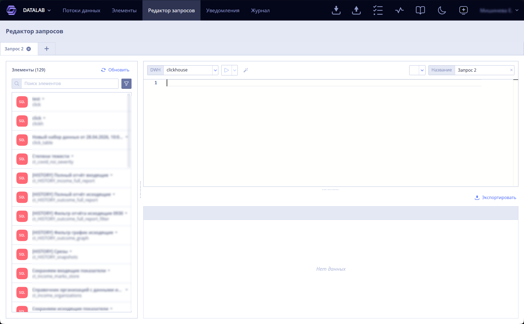Click the Экспортировать export link

click(x=496, y=197)
